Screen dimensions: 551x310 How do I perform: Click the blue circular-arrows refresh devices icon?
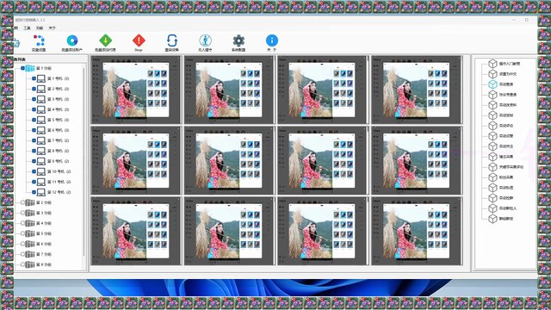(x=172, y=40)
